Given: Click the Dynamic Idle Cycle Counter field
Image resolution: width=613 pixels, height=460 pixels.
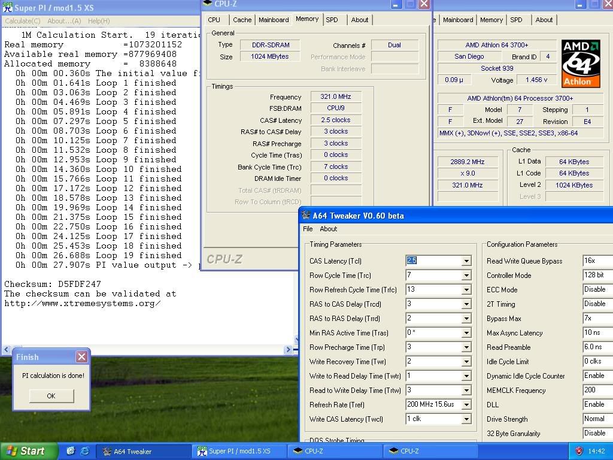Looking at the screenshot, I should click(598, 376).
